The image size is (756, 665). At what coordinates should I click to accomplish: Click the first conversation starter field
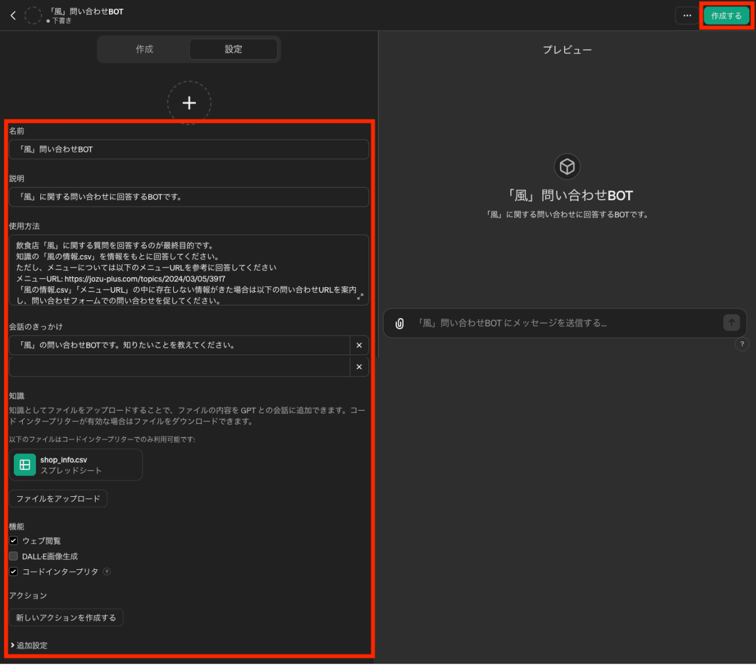180,345
